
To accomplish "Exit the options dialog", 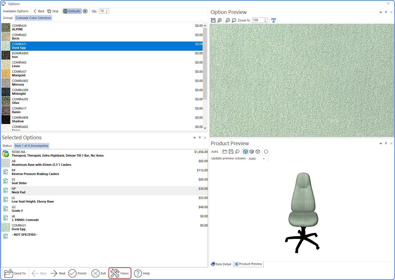I will 99,273.
